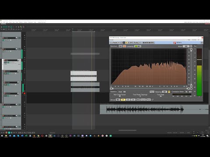Click the Reset button in Group row
Screen dimensions: 210x157
[x=149, y=99]
